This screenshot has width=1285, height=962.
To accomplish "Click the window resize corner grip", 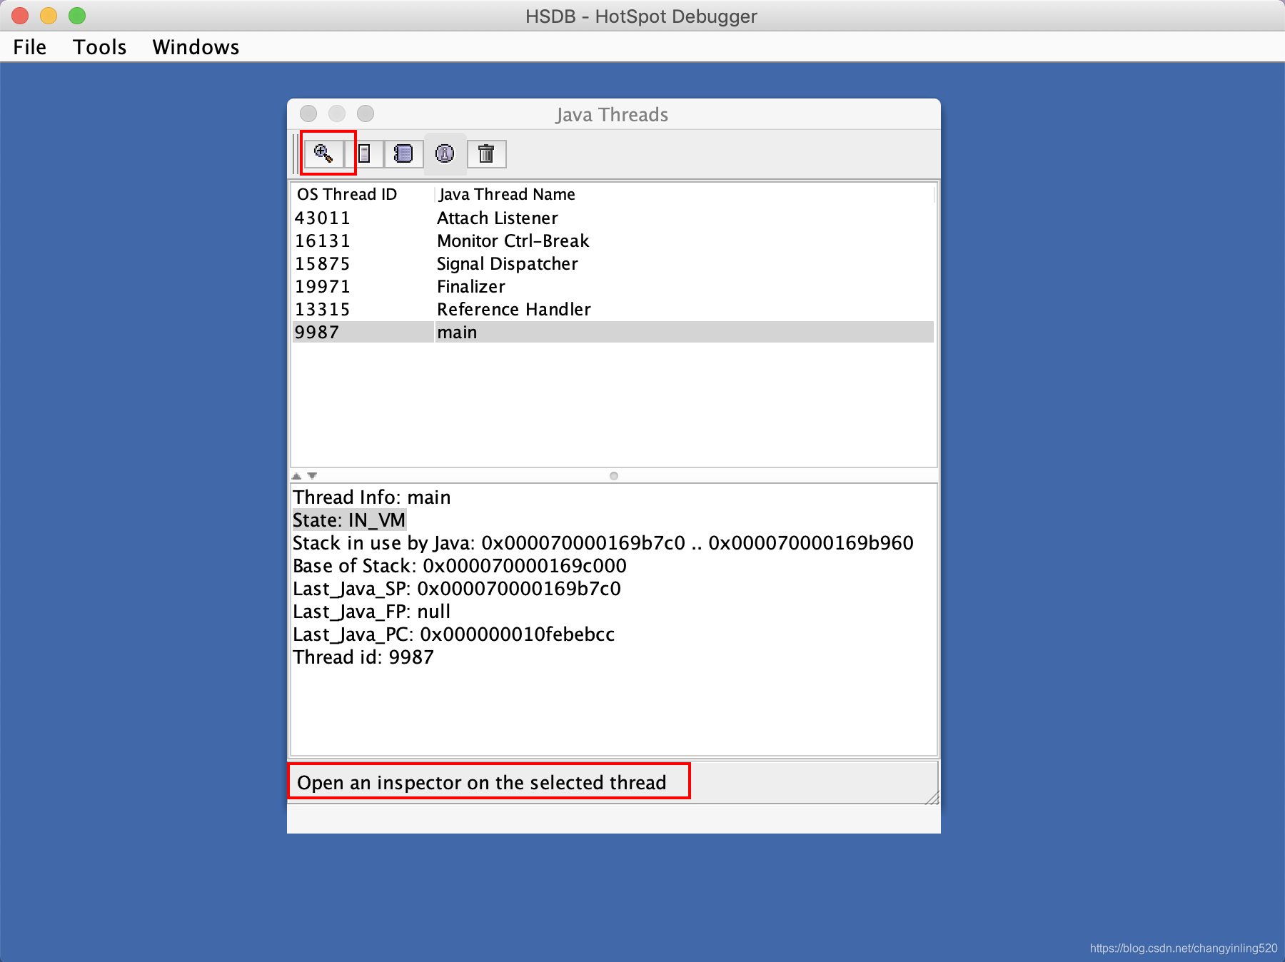I will click(932, 797).
